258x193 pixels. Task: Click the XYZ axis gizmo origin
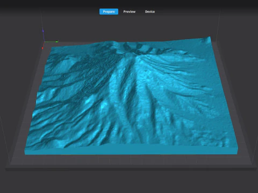(44, 42)
